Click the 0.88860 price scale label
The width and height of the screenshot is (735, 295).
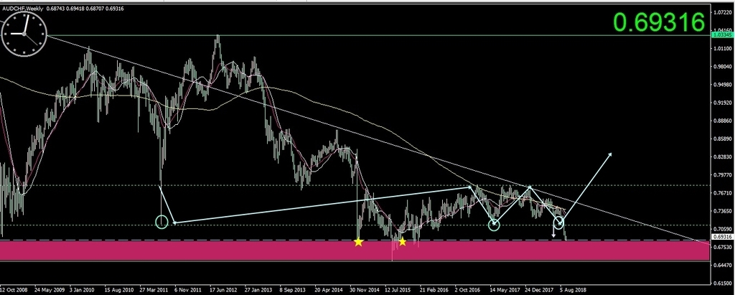coord(722,121)
